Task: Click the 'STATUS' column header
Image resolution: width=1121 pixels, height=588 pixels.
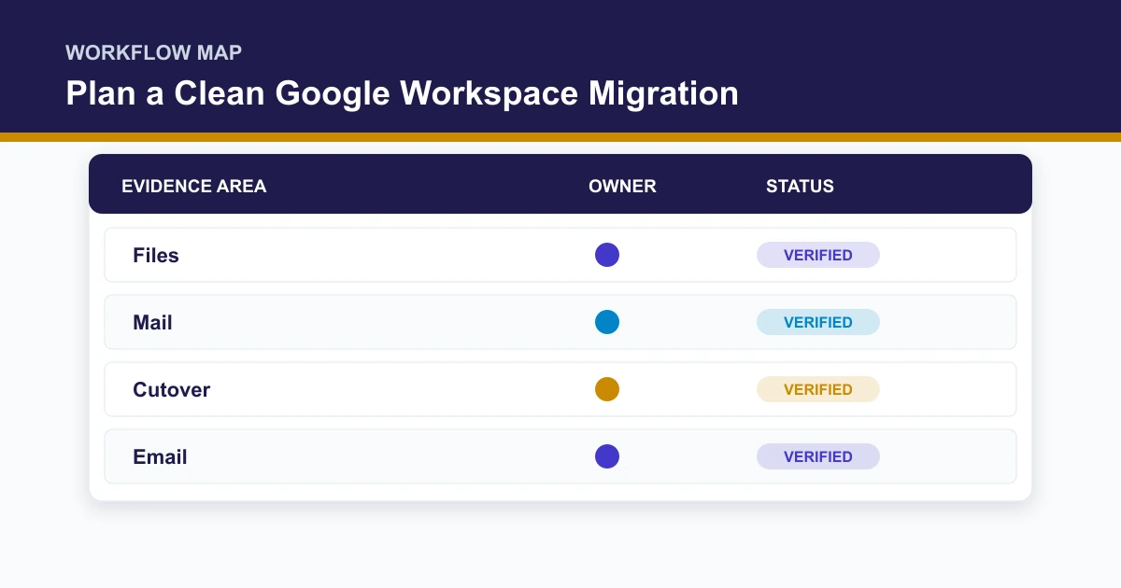Action: [x=800, y=186]
